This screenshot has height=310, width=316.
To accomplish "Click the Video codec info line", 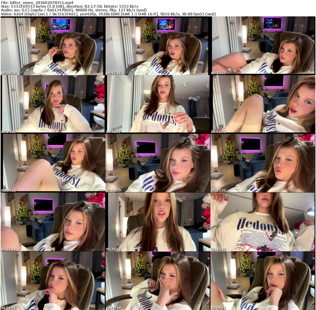I will (x=108, y=14).
